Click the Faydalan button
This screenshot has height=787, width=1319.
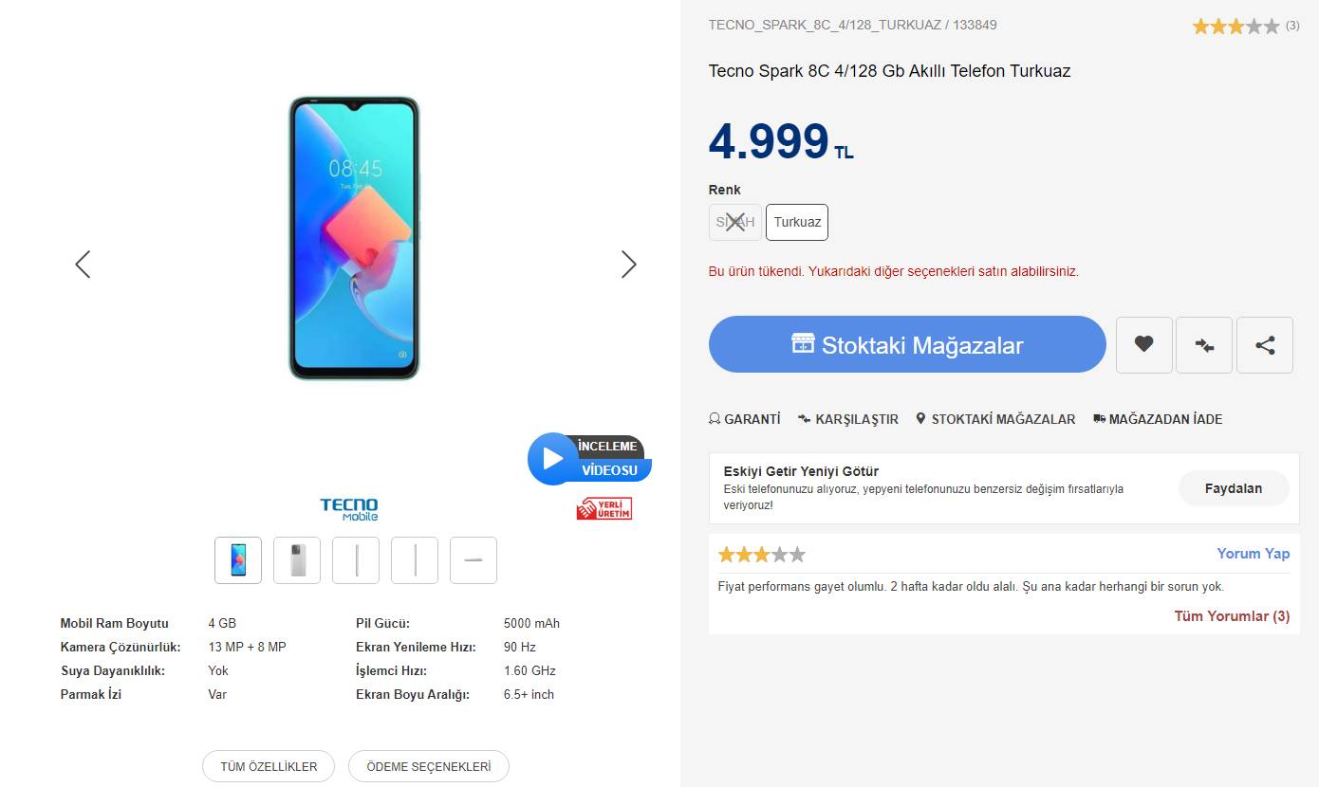1234,488
